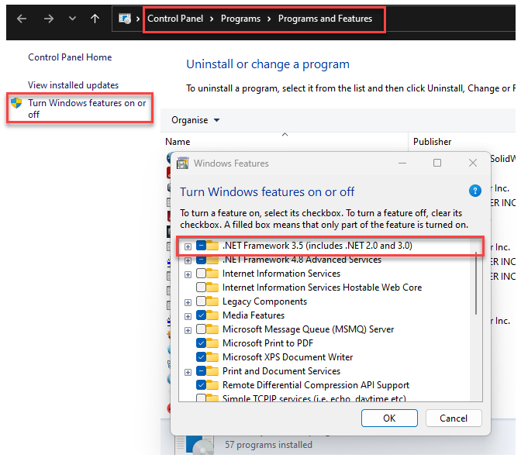Open help for Windows Features dialog
Screen dimensions: 521x458
(x=474, y=191)
